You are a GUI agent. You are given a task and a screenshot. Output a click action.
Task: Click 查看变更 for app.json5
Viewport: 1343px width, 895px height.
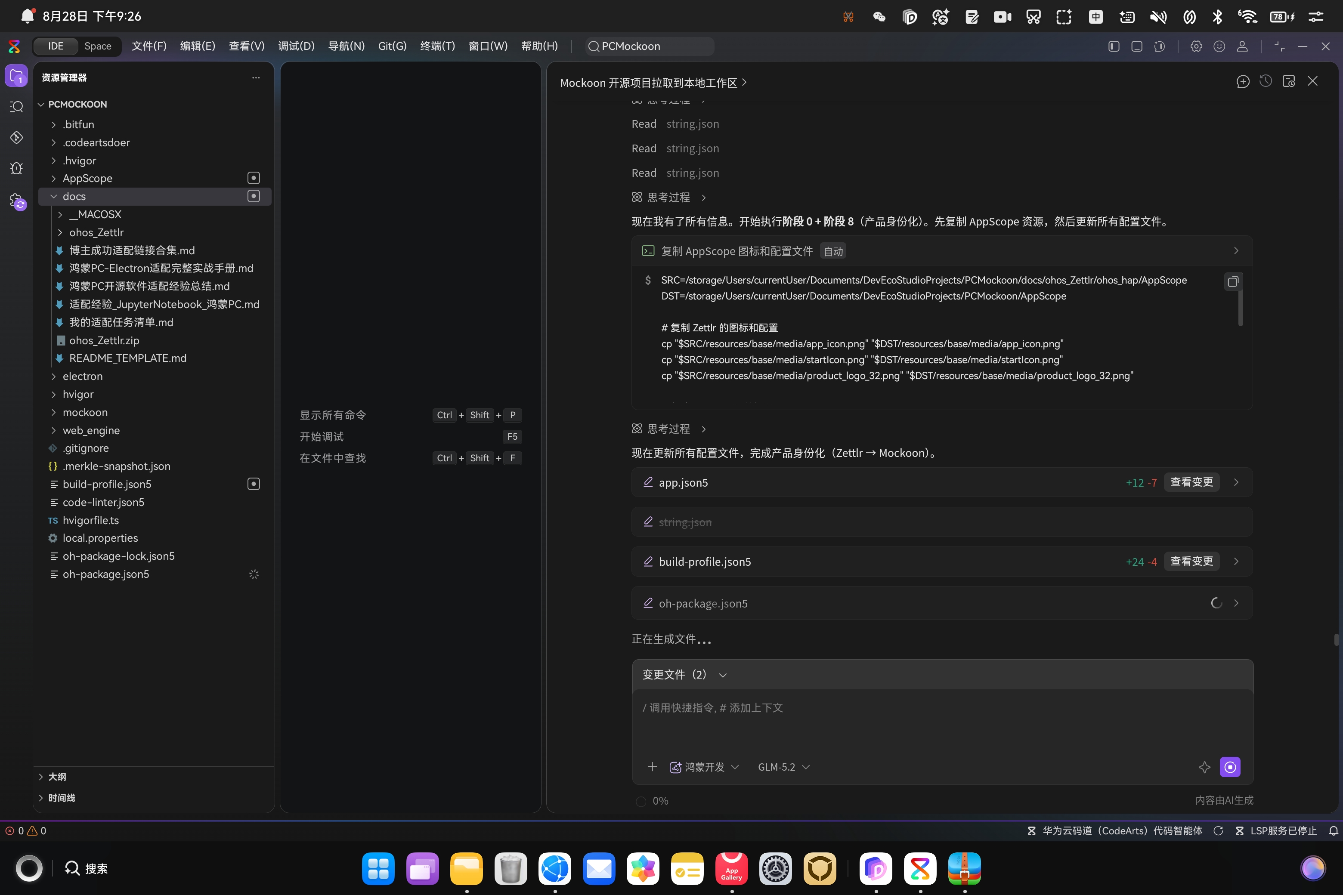tap(1191, 482)
